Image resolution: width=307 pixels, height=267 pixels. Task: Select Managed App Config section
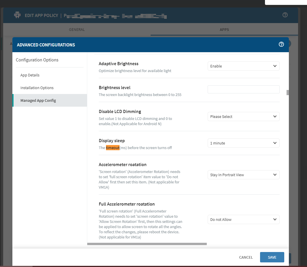[38, 100]
